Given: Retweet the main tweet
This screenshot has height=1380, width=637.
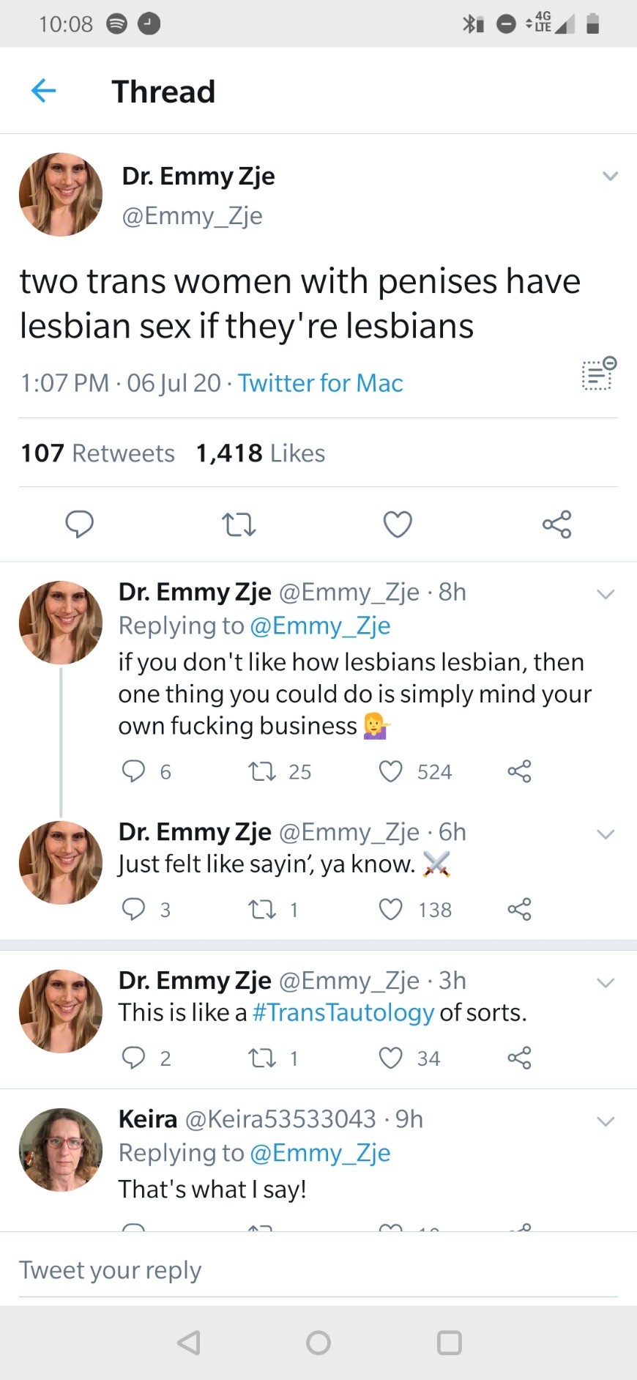Looking at the screenshot, I should point(239,524).
